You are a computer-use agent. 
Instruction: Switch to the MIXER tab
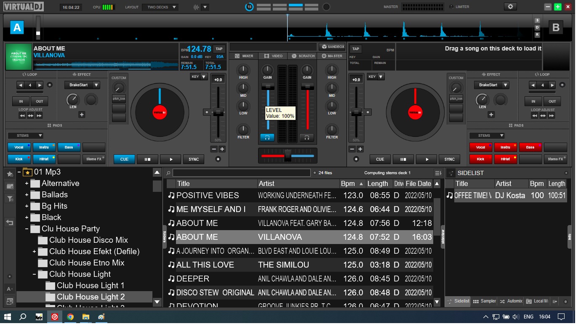click(244, 56)
